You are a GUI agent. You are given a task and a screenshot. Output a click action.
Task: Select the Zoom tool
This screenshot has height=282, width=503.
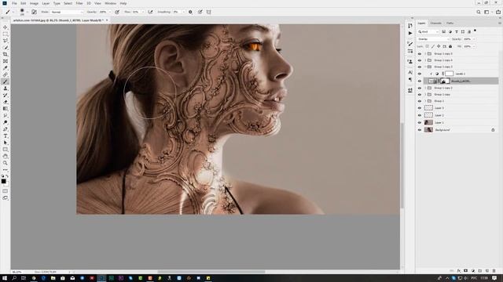pyautogui.click(x=6, y=163)
